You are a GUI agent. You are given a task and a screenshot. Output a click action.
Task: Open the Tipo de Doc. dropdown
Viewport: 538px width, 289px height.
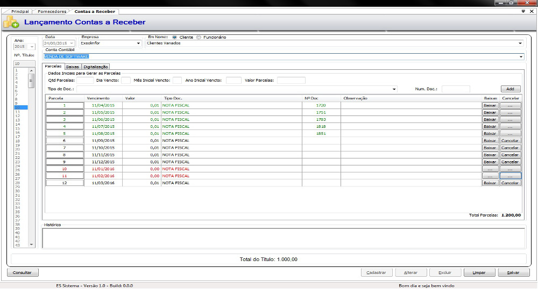tap(394, 89)
